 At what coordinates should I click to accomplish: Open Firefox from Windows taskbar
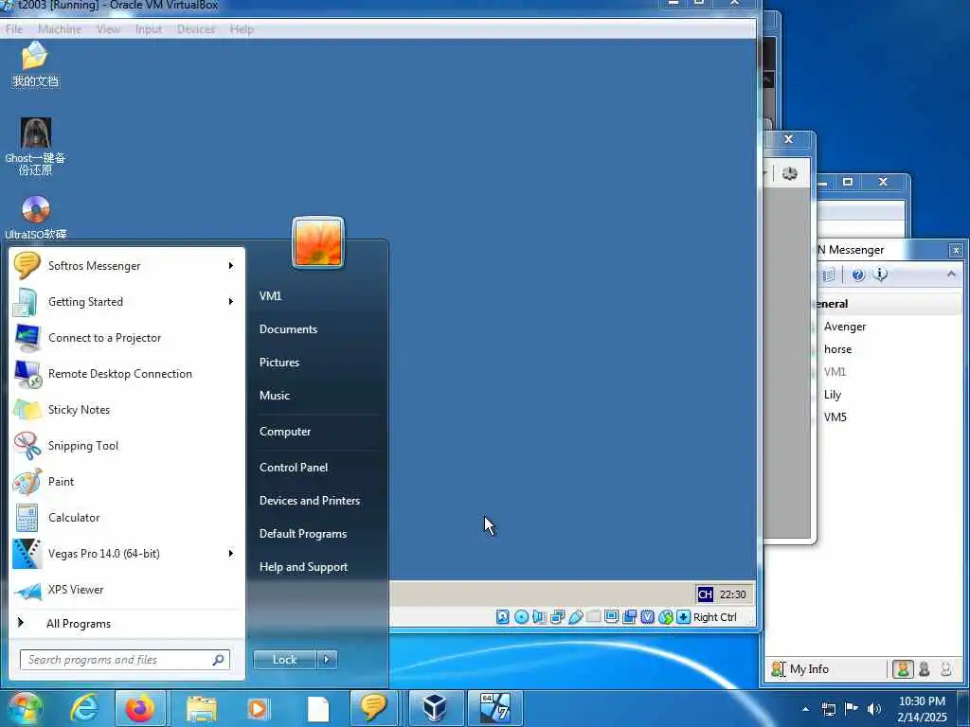[x=140, y=709]
